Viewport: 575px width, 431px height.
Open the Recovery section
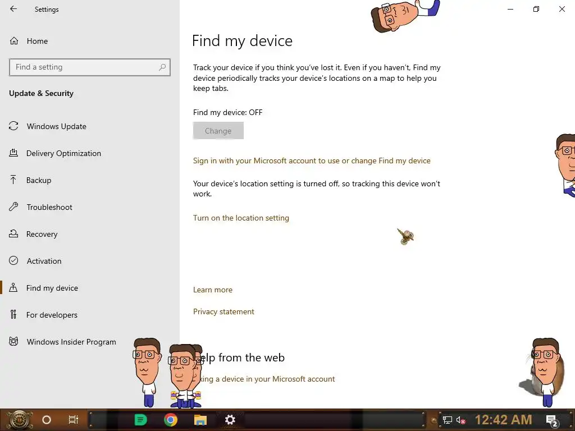click(33, 234)
